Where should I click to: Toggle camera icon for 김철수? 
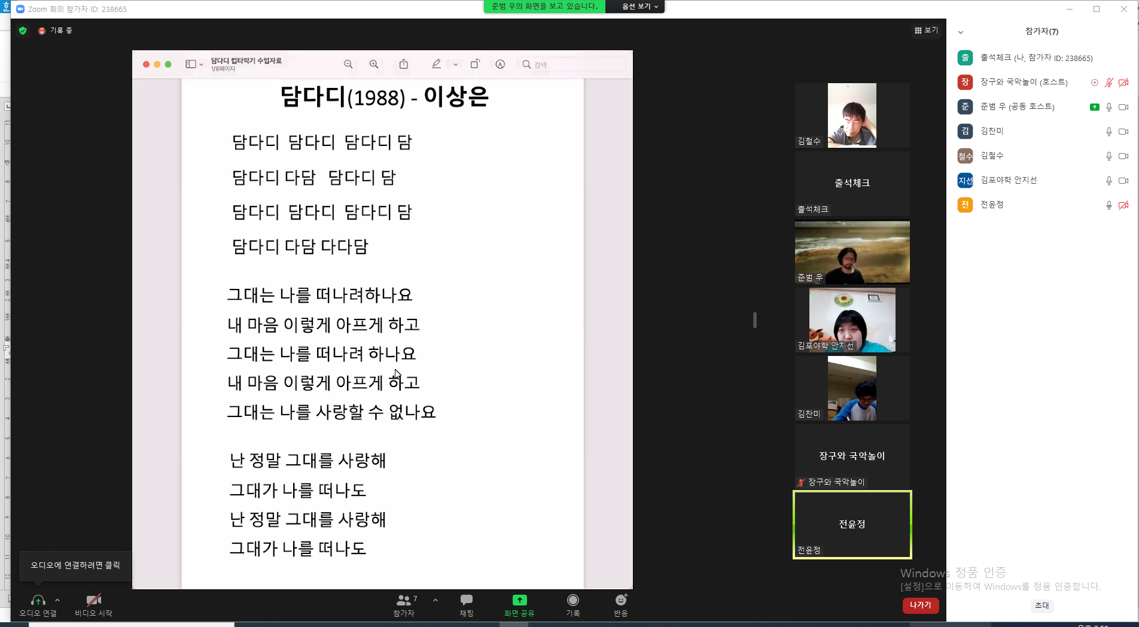click(x=1123, y=156)
